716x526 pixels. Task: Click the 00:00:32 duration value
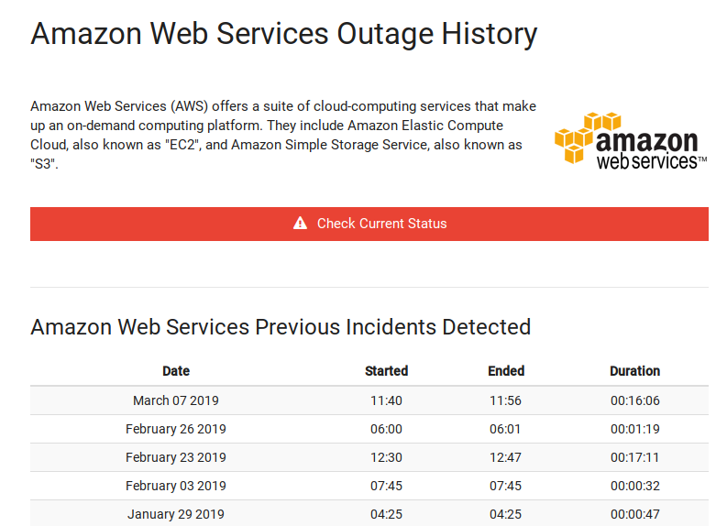635,486
